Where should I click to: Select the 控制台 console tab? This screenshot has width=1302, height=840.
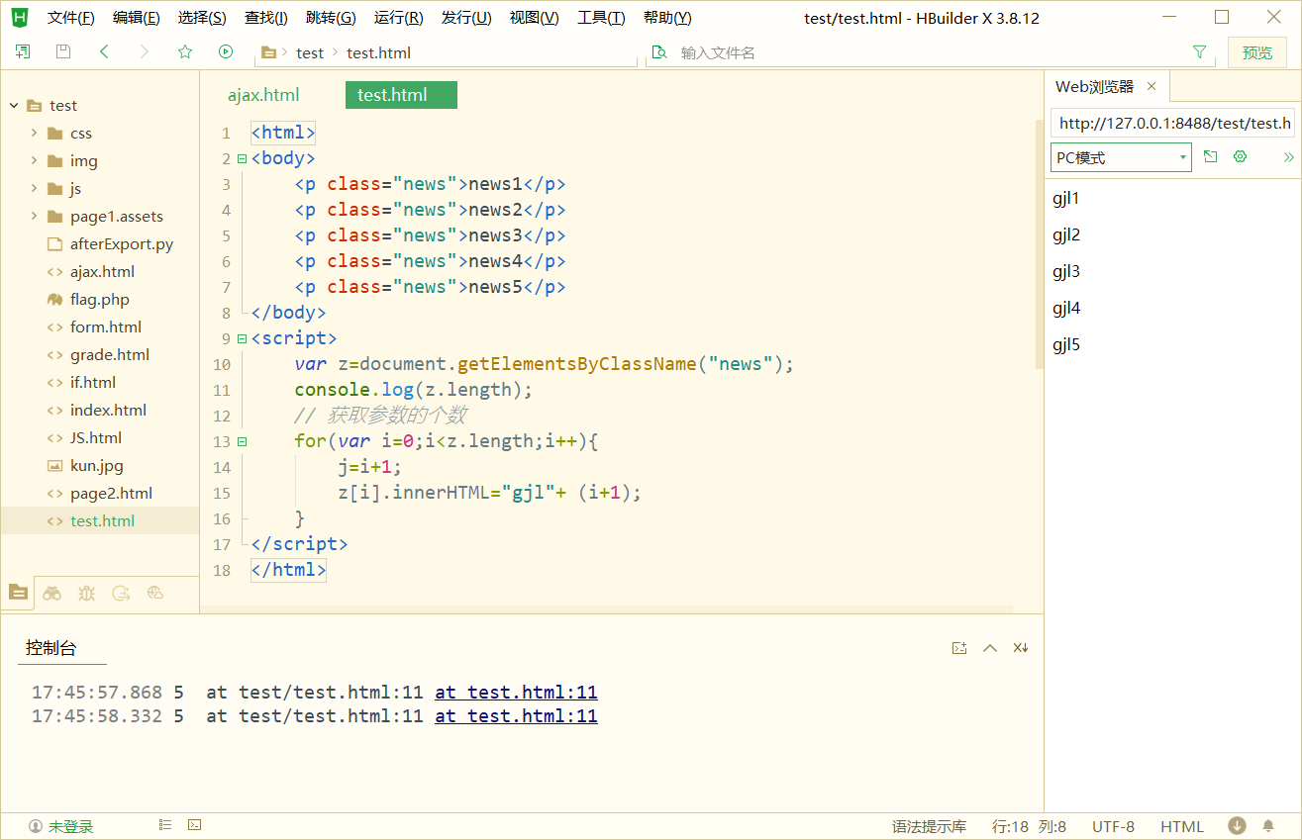click(51, 648)
